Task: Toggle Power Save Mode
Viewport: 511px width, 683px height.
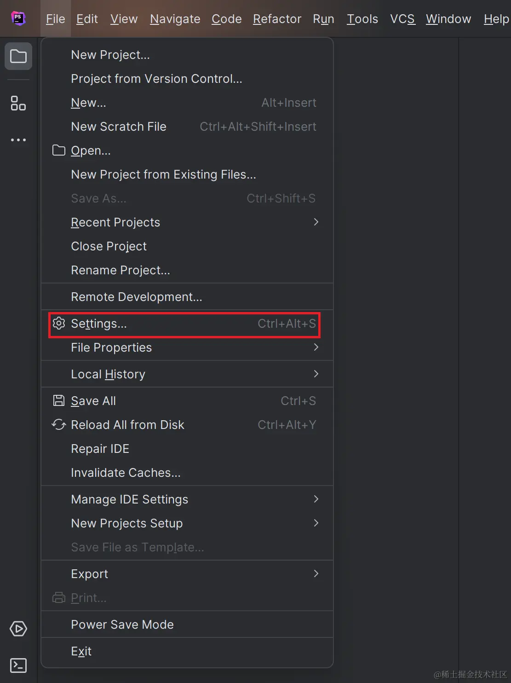Action: (x=122, y=625)
